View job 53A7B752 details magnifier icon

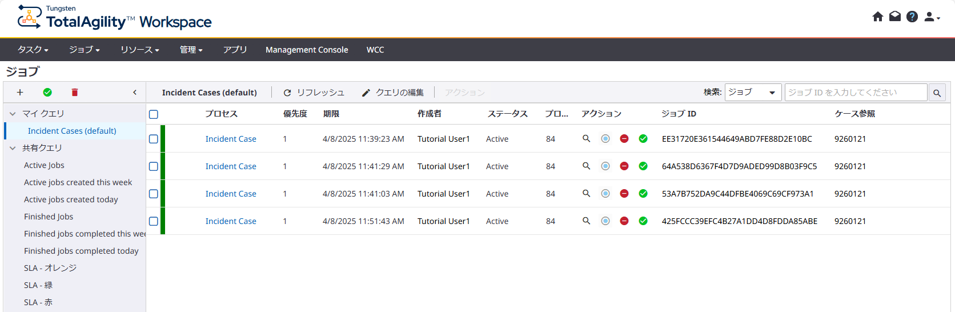(586, 193)
